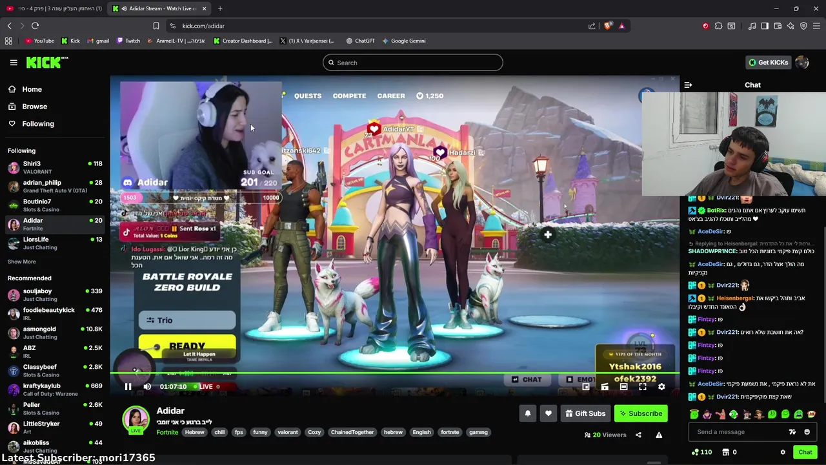The width and height of the screenshot is (826, 465).
Task: Open souljaboy recommended channel
Action: tap(55, 295)
